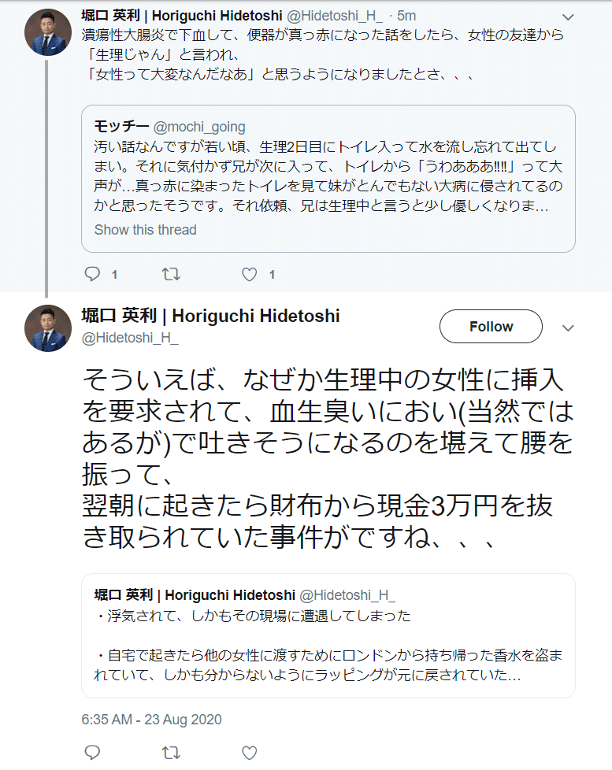Follow Horiguchi Hidetoshi
Image resolution: width=612 pixels, height=770 pixels.
point(490,326)
